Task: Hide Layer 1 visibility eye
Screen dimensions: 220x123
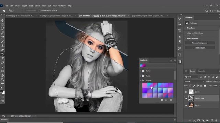Action: (186, 92)
